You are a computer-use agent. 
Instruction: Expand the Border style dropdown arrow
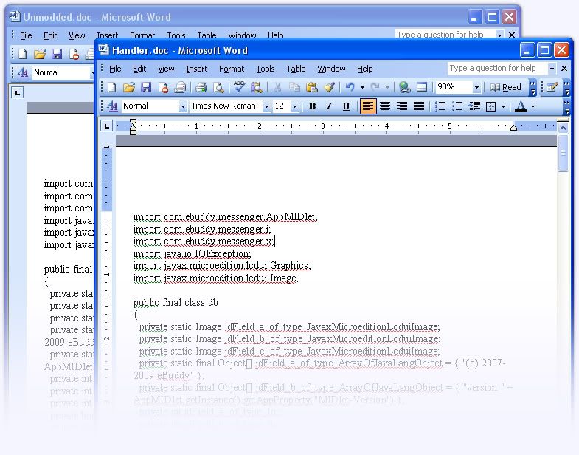point(503,106)
